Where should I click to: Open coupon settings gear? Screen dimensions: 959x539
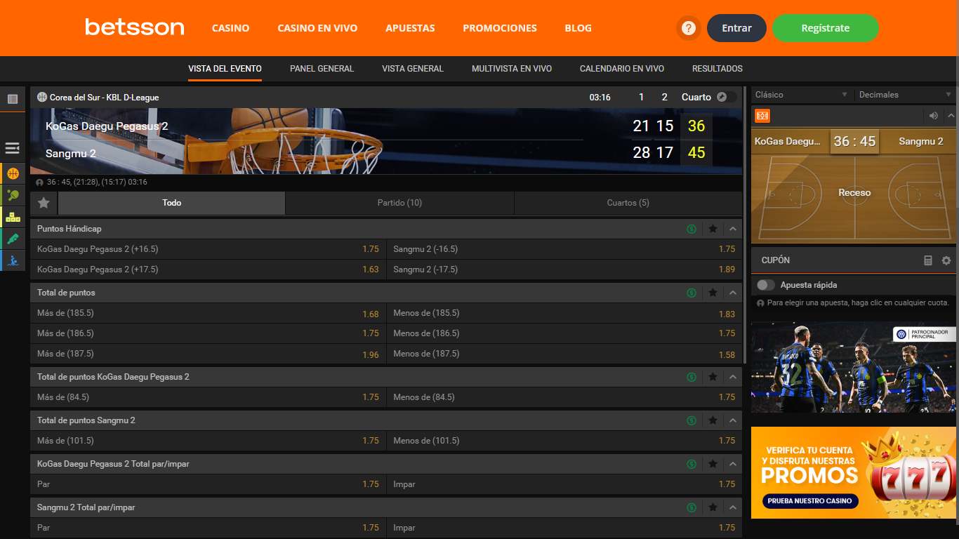946,260
